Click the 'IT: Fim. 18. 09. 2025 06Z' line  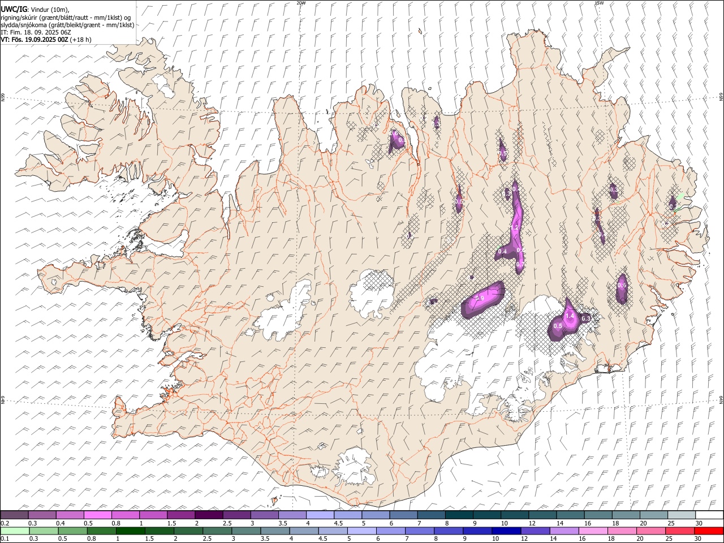pyautogui.click(x=36, y=32)
